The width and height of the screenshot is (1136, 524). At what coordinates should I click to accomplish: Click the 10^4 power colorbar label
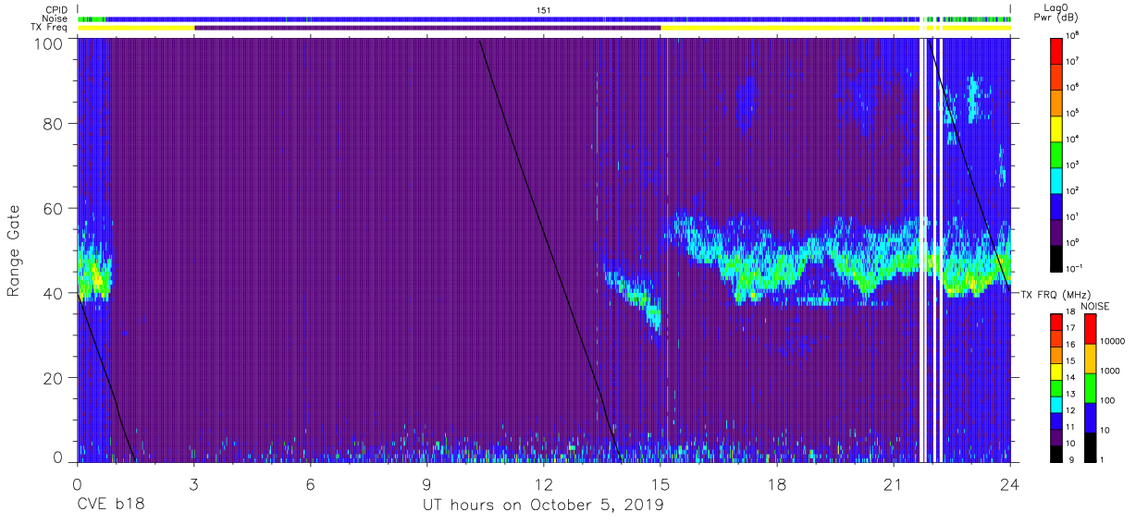coord(1074,139)
